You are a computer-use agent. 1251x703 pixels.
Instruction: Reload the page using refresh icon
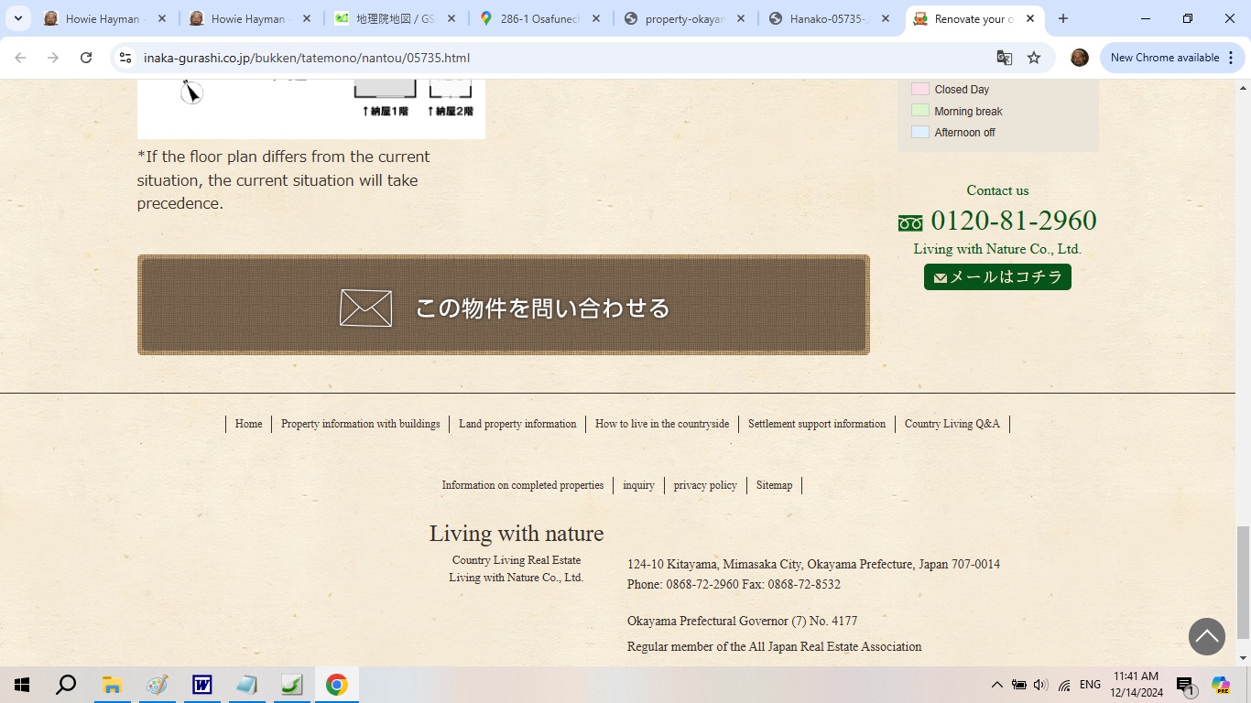(x=86, y=58)
